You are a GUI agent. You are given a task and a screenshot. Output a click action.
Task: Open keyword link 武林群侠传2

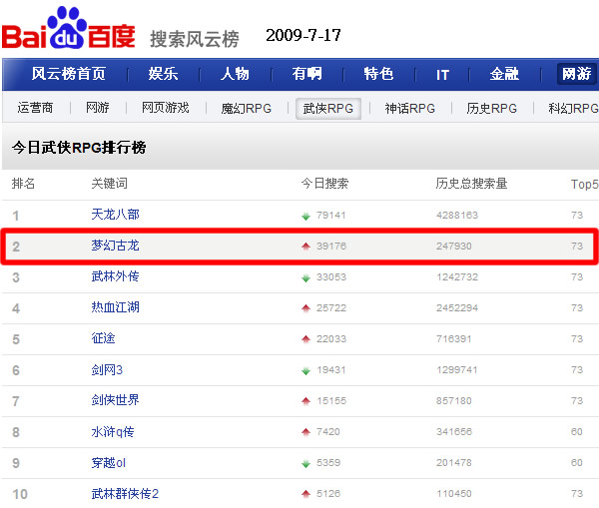[x=125, y=493]
